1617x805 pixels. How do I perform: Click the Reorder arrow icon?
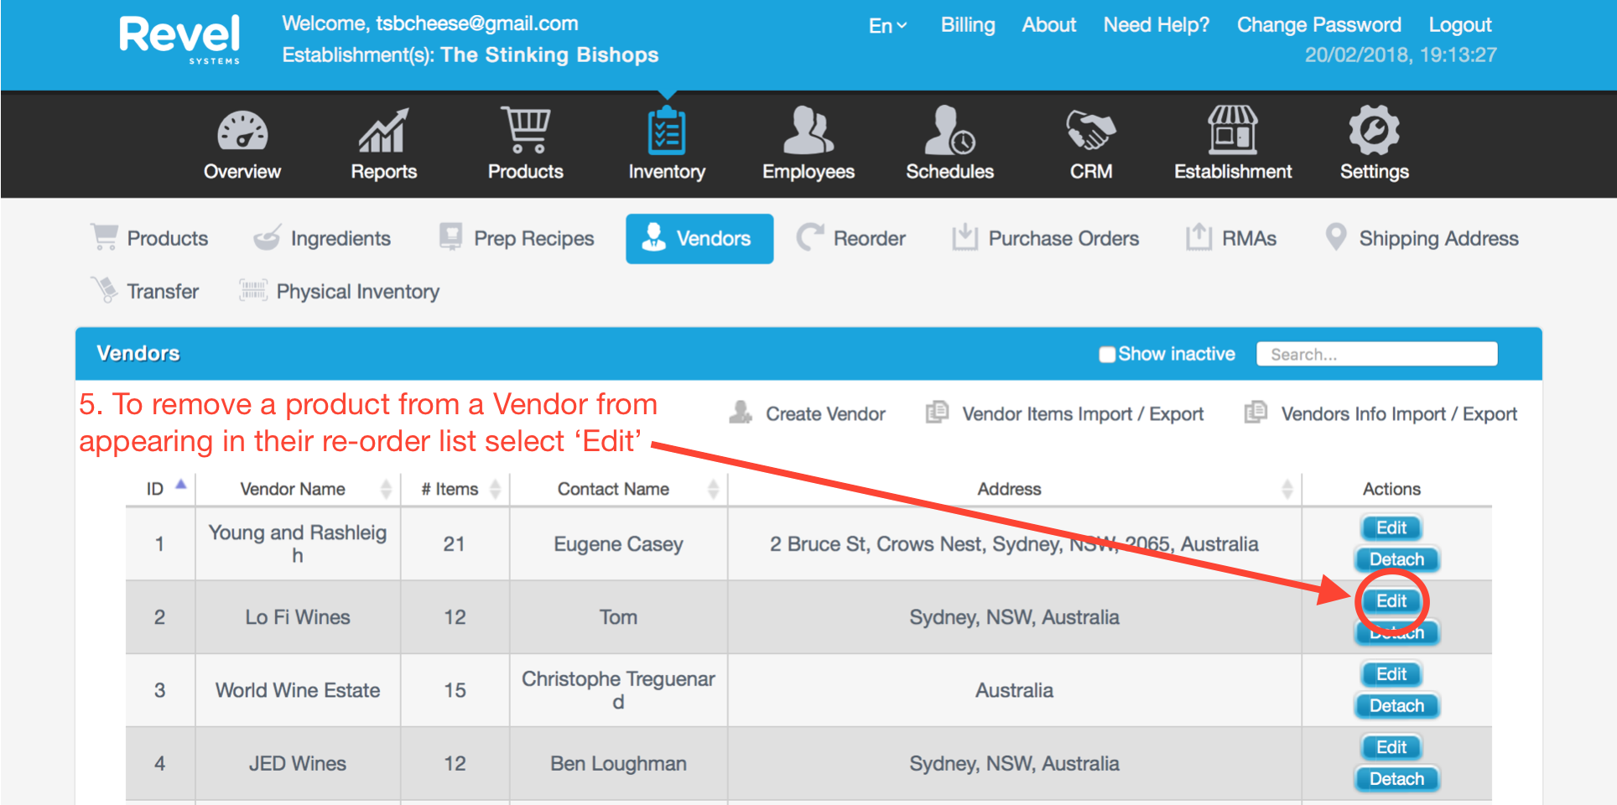tap(809, 238)
